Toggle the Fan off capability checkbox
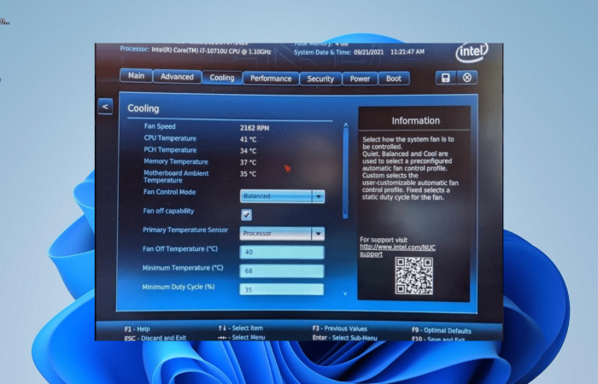The width and height of the screenshot is (598, 384). coord(246,215)
